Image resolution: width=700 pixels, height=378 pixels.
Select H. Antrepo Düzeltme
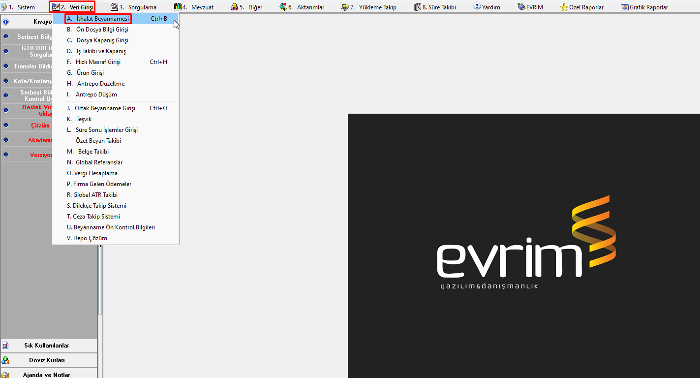[x=116, y=84]
